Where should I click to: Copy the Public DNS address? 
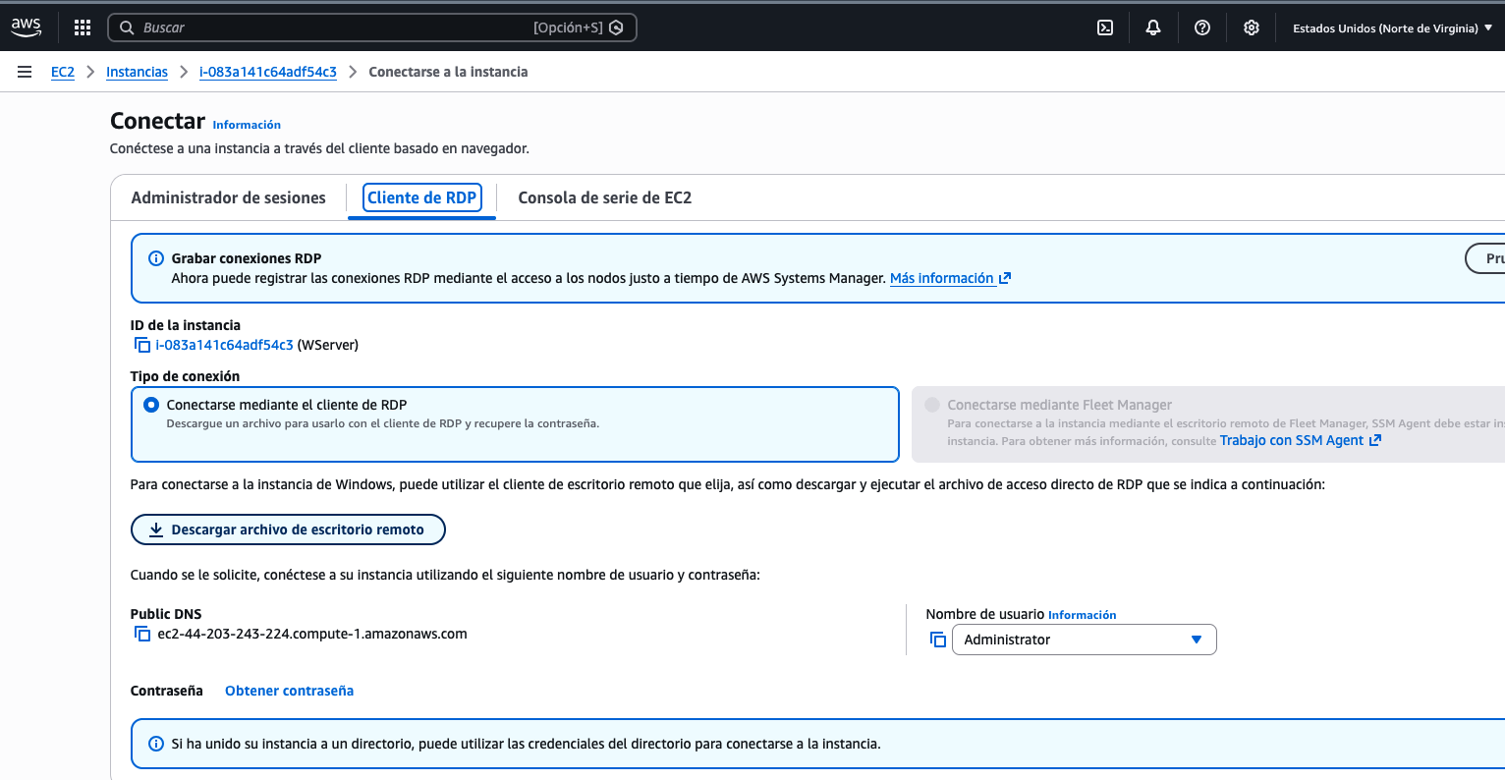pyautogui.click(x=142, y=635)
